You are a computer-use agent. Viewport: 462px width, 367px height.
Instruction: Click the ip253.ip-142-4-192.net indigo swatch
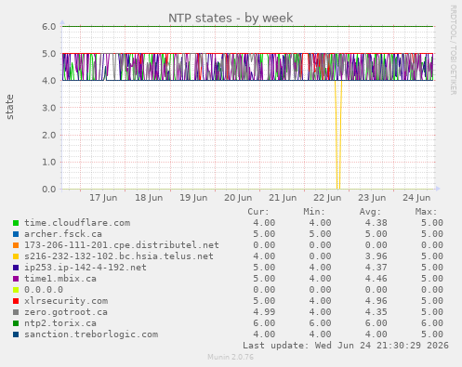point(16,268)
